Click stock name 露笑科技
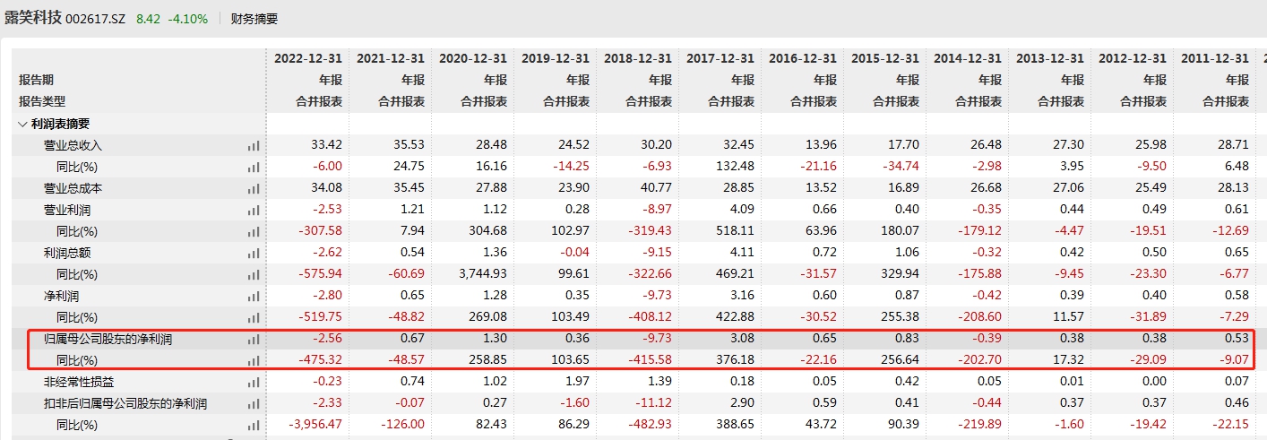Screen dimensions: 1267x440 [32, 18]
